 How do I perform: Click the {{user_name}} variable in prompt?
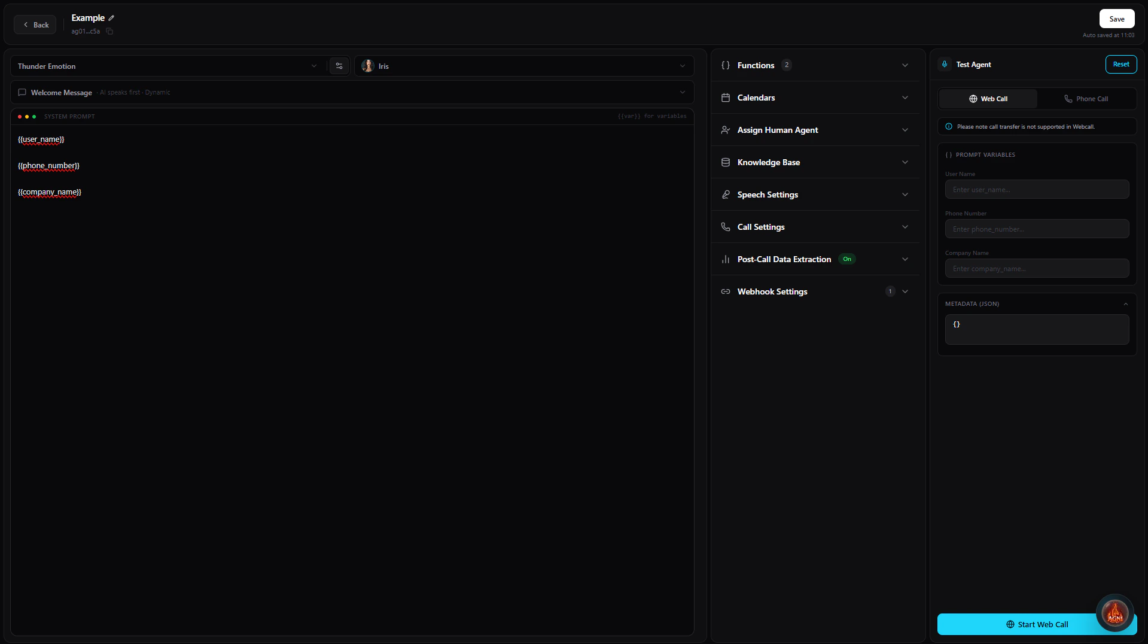[41, 139]
